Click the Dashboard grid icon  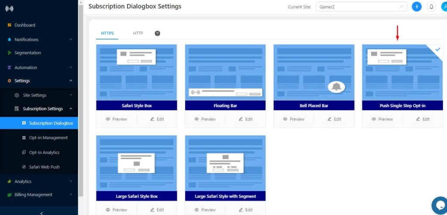click(10, 25)
